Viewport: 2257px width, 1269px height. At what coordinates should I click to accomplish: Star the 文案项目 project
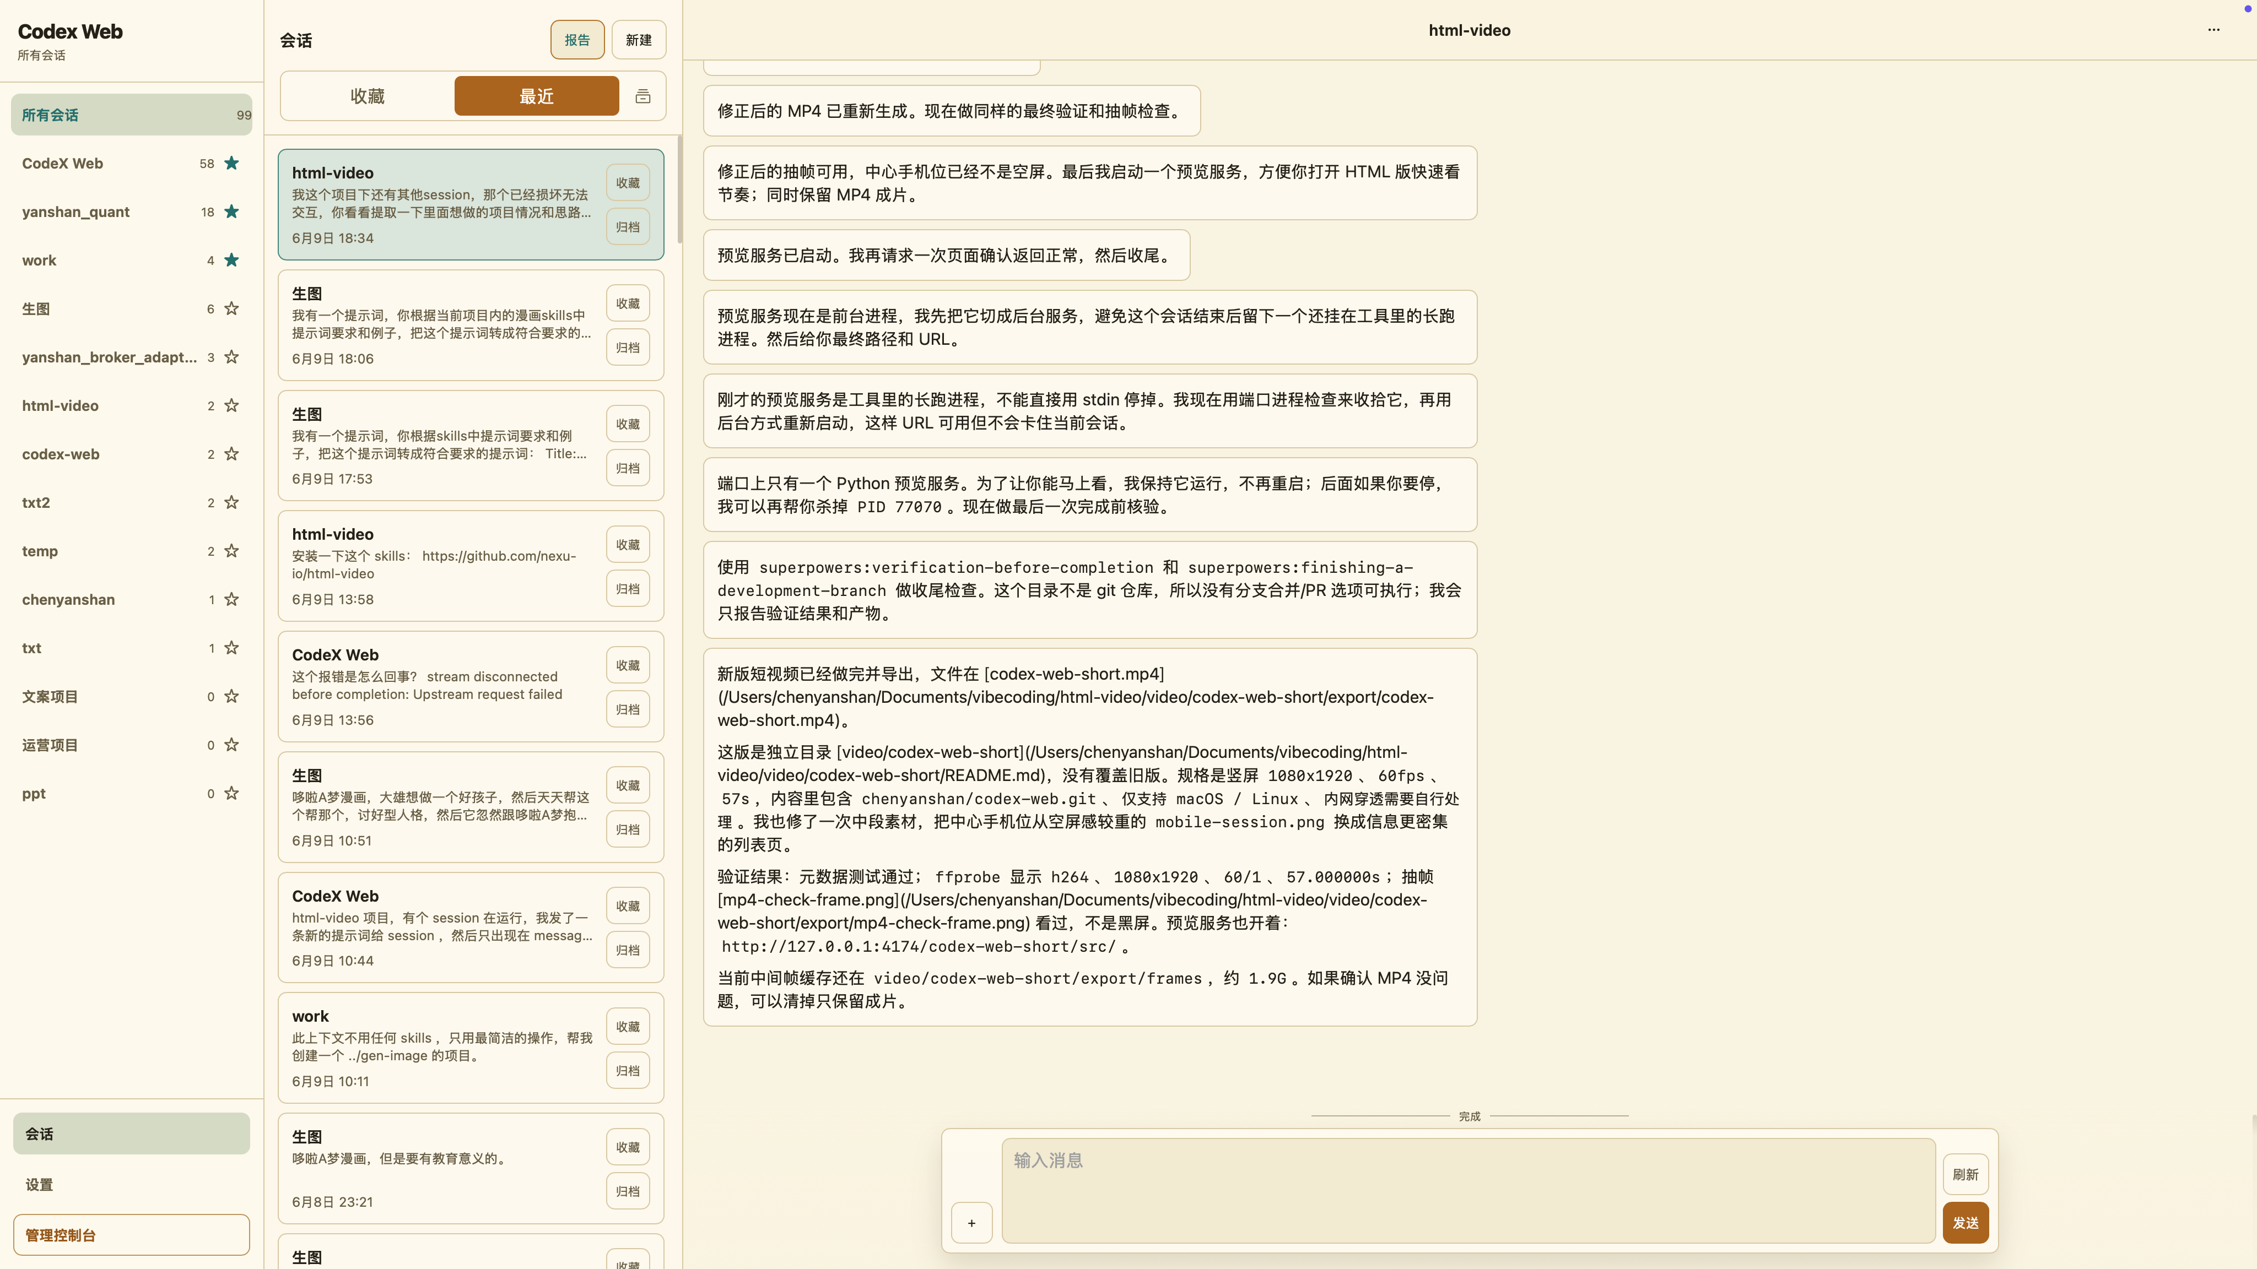pos(231,696)
